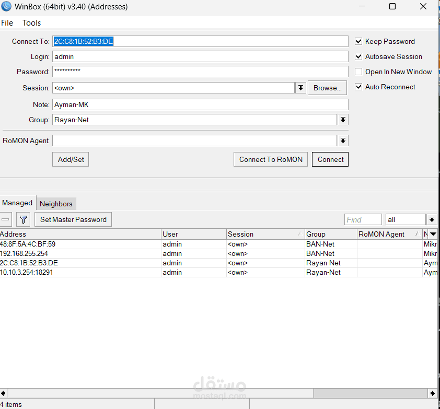Sort by the Group column header
The image size is (440, 409).
tap(331, 234)
